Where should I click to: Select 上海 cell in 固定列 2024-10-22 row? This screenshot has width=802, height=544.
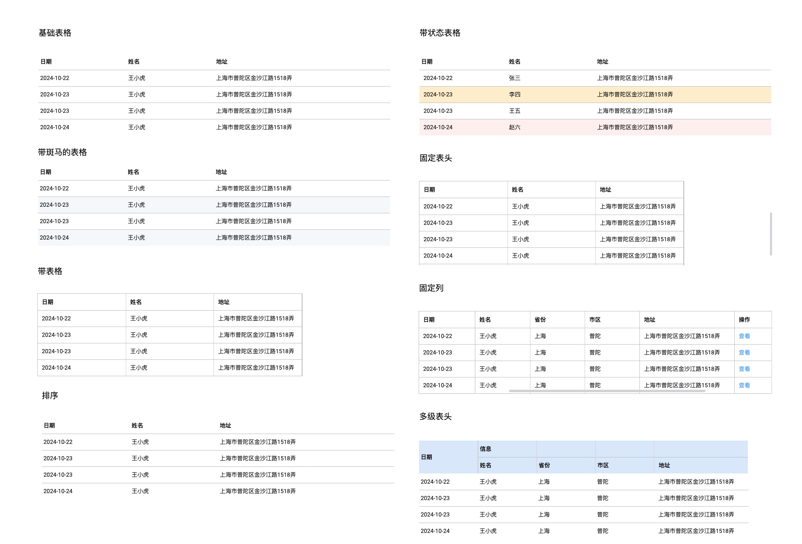pos(540,336)
